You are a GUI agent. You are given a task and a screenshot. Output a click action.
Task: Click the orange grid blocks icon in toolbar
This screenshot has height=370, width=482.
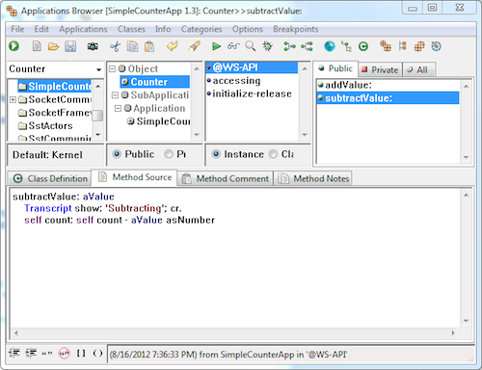pos(419,46)
